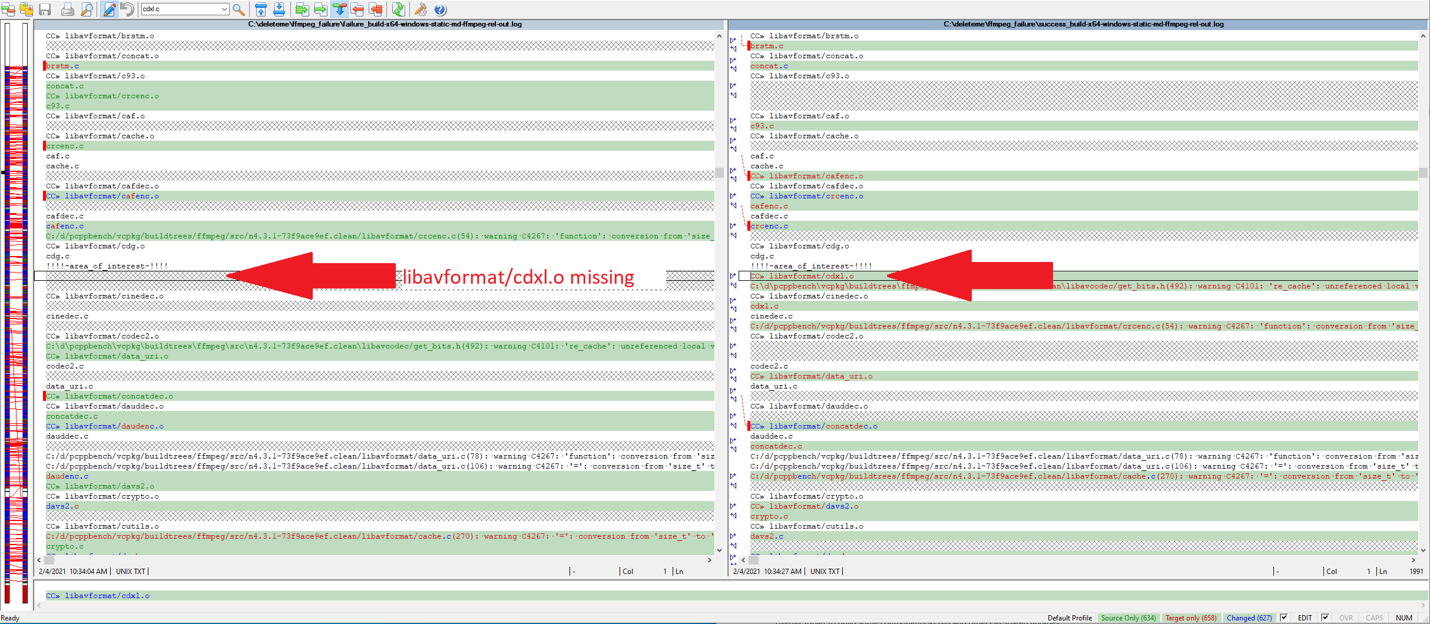Jump to the next difference
The height and width of the screenshot is (624, 1430).
(x=279, y=9)
